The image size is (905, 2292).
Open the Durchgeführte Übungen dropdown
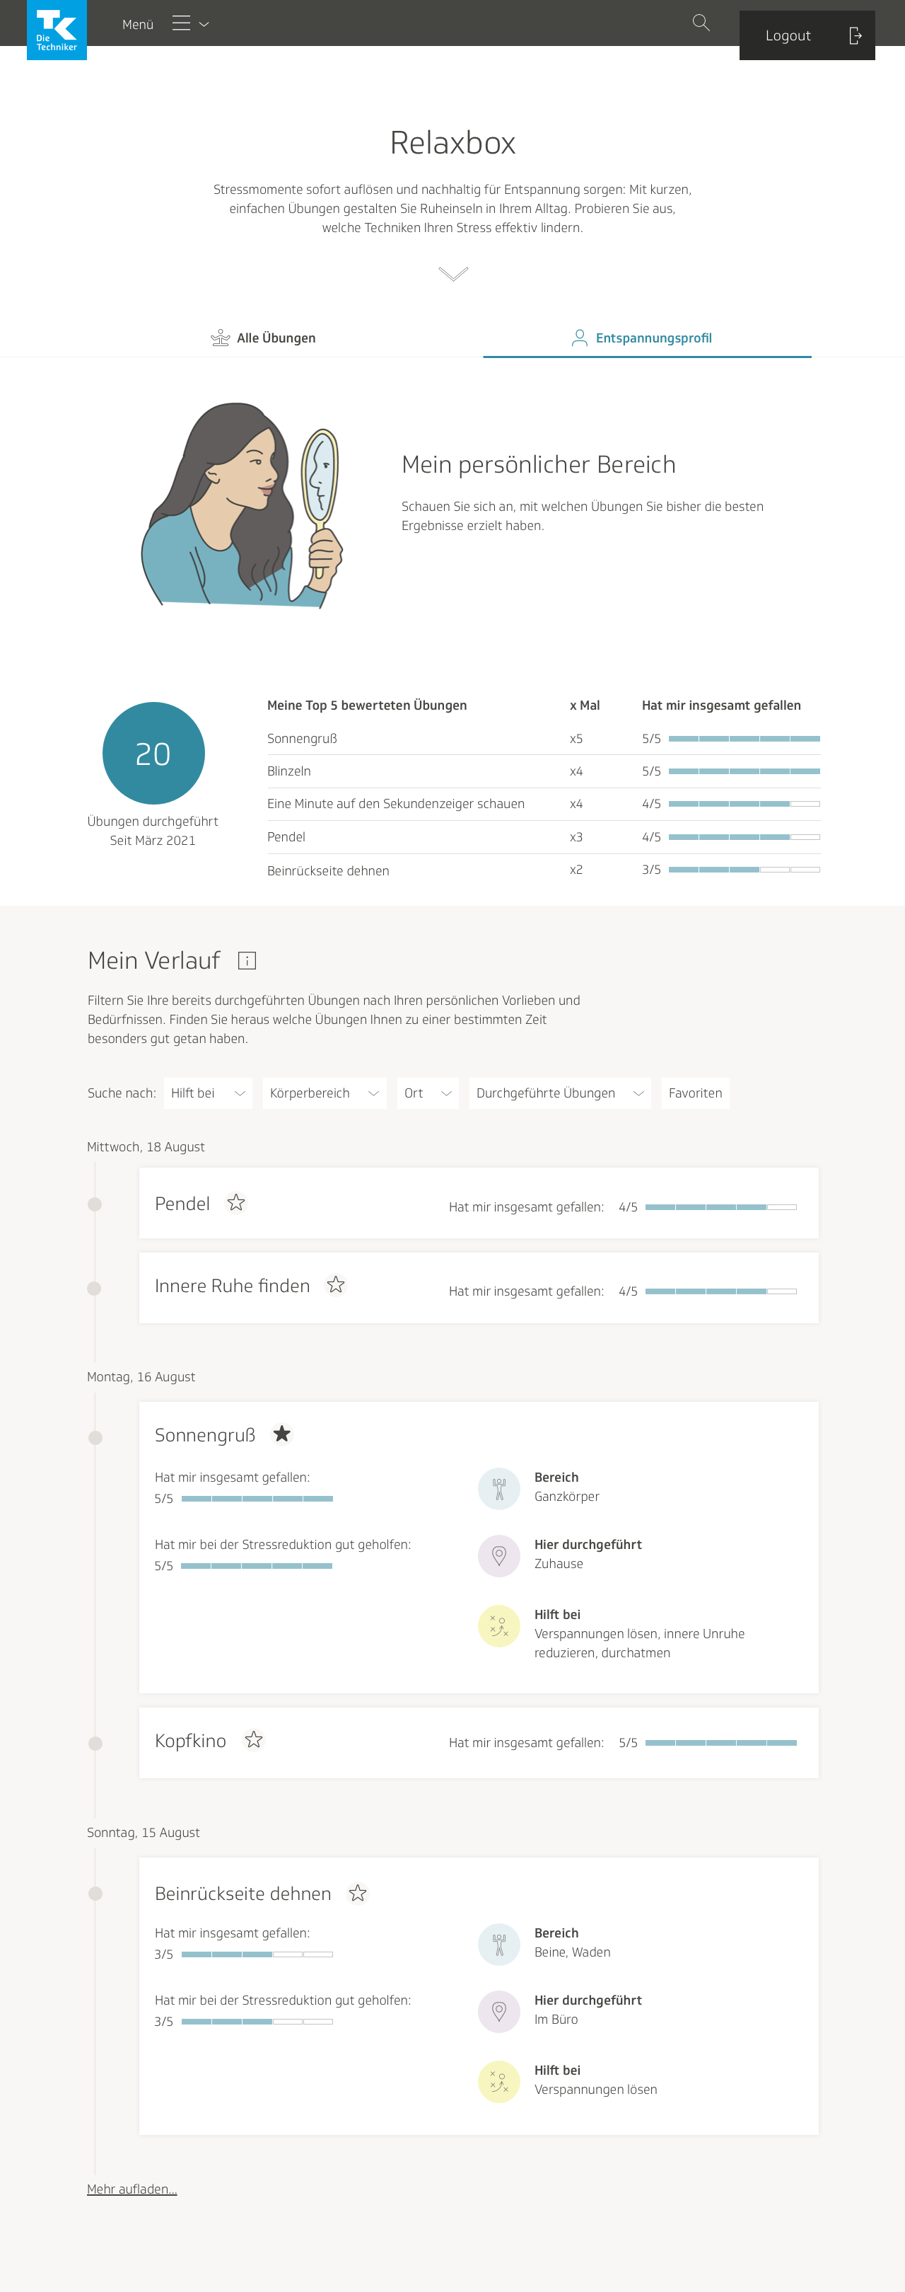click(559, 1093)
